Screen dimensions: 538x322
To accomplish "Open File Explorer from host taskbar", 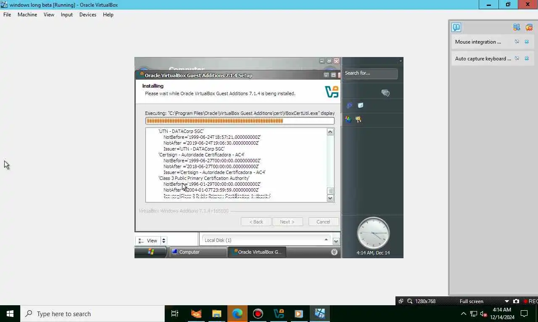I will [x=216, y=314].
